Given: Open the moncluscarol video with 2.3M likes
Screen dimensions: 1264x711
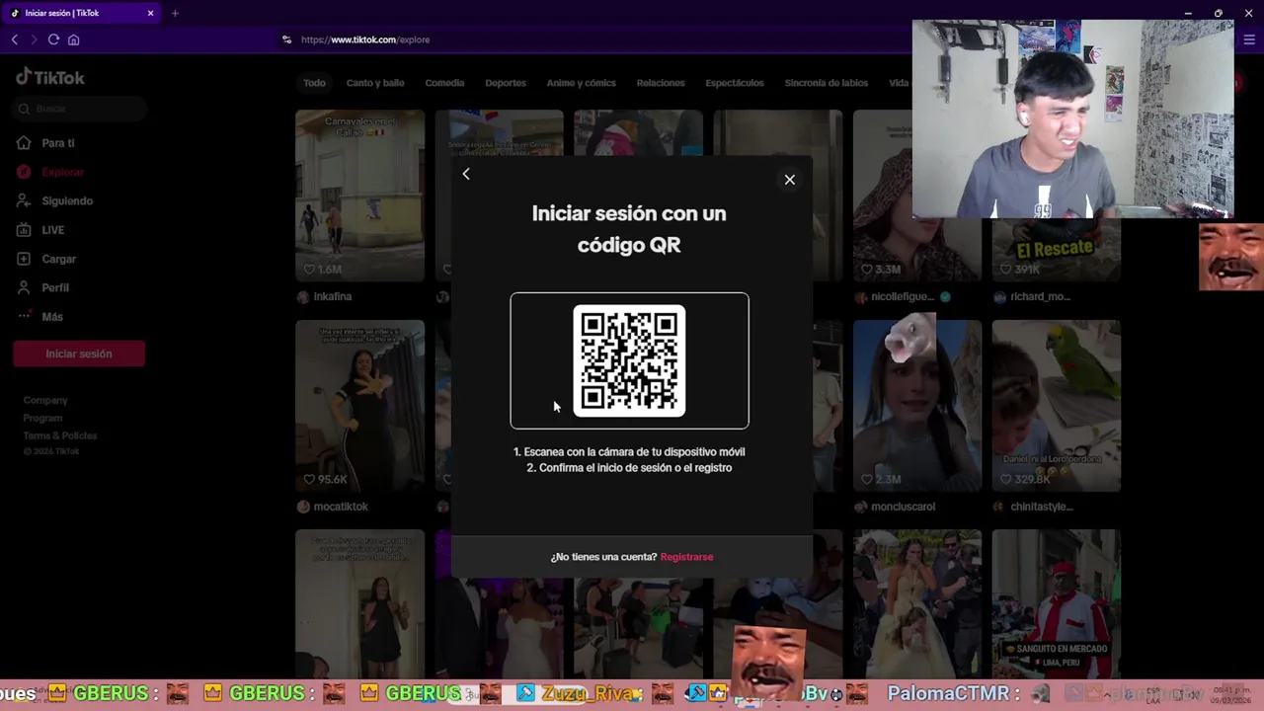Looking at the screenshot, I should tap(917, 406).
